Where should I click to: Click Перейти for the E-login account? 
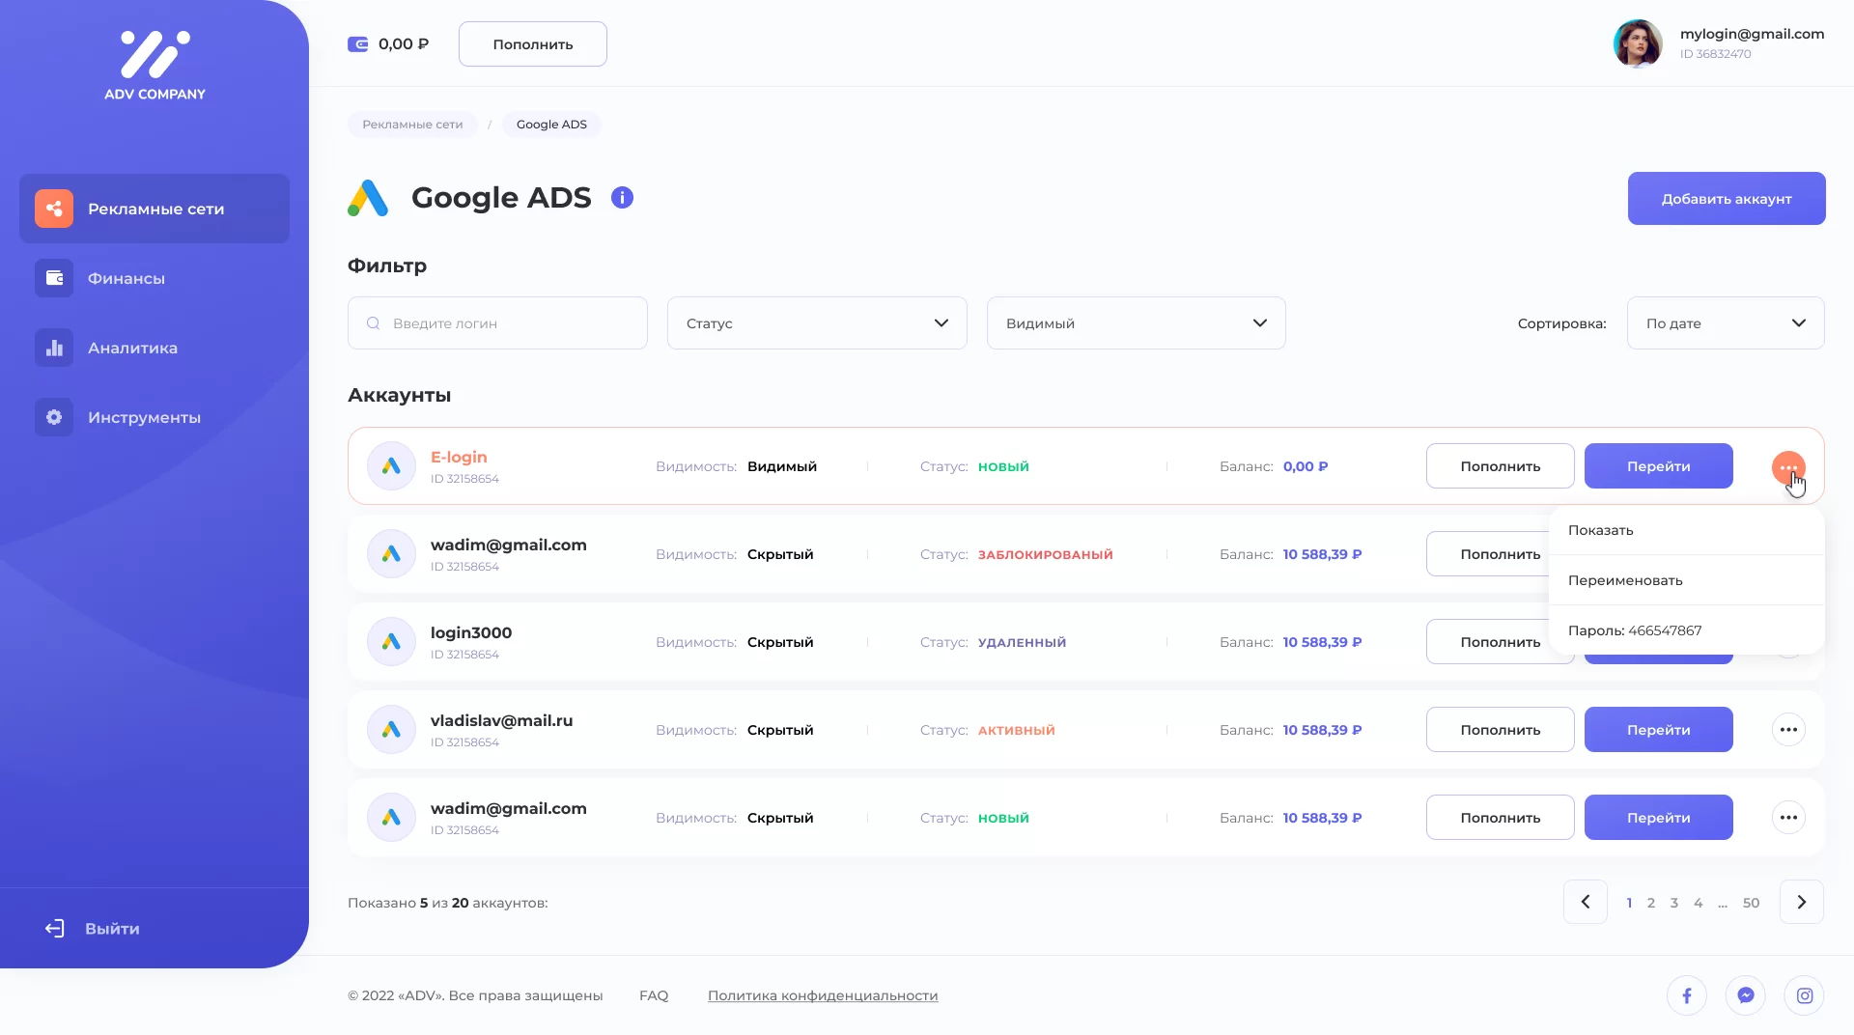(x=1659, y=466)
